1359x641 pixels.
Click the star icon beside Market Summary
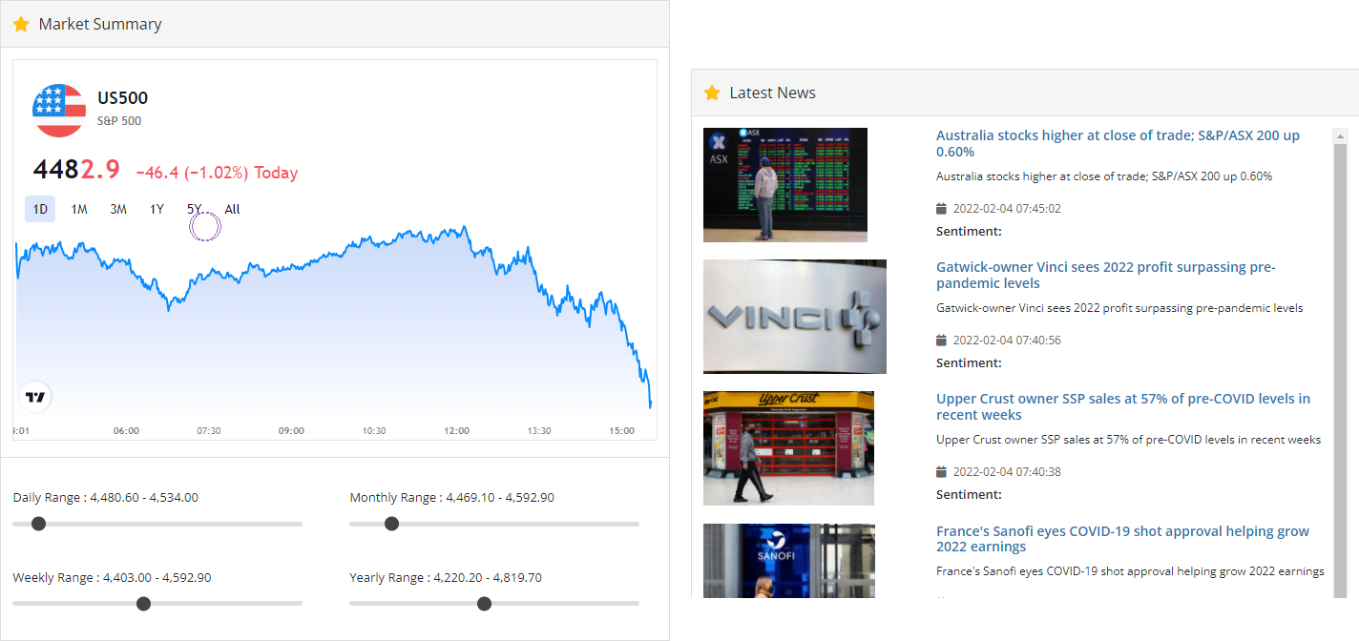tap(21, 24)
